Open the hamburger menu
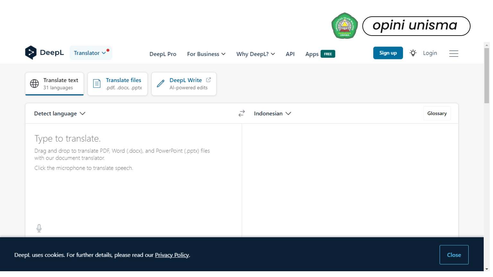 pyautogui.click(x=454, y=53)
